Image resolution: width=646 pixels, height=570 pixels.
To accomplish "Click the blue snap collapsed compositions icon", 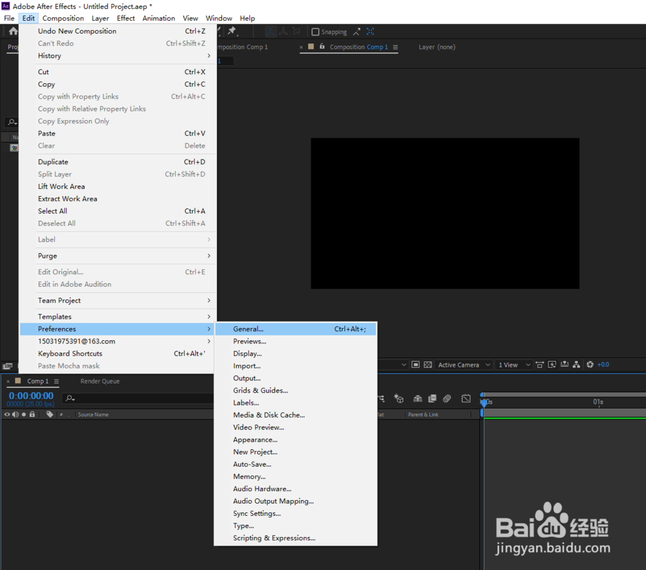I will click(x=370, y=32).
